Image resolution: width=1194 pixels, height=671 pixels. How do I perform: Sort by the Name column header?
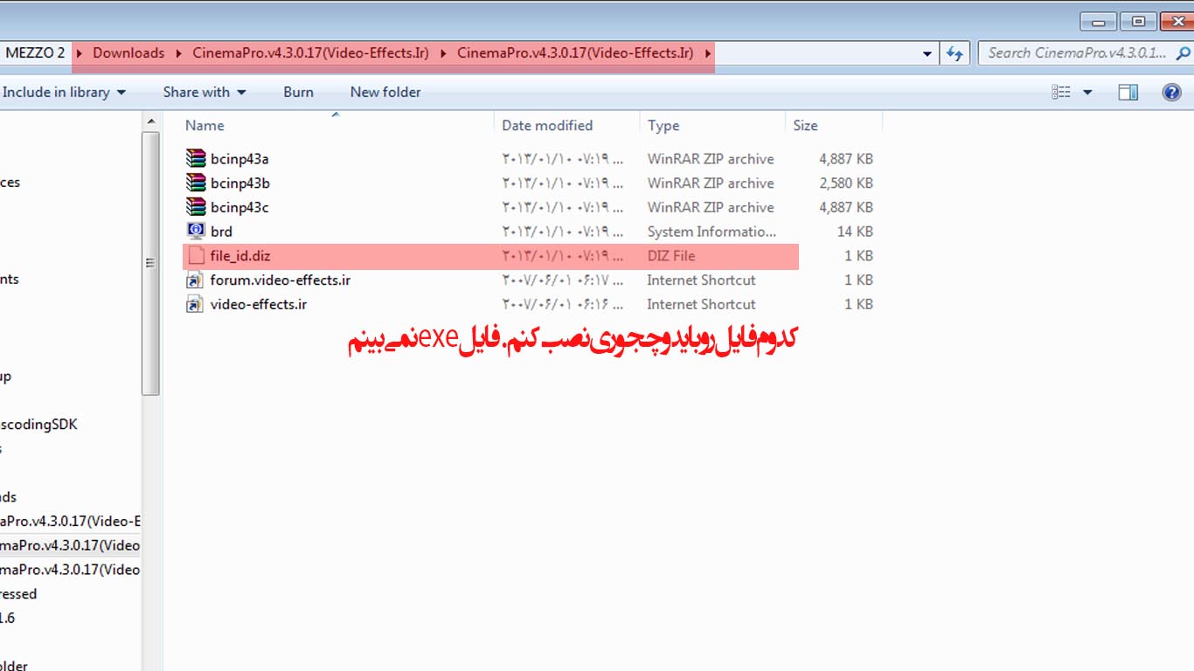coord(205,125)
